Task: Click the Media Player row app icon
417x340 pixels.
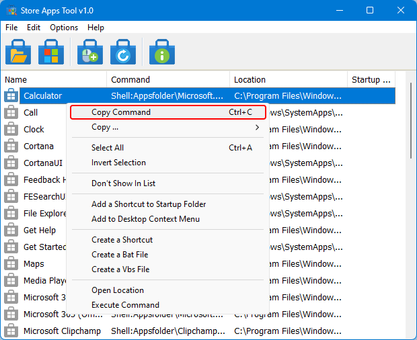Action: click(x=11, y=280)
